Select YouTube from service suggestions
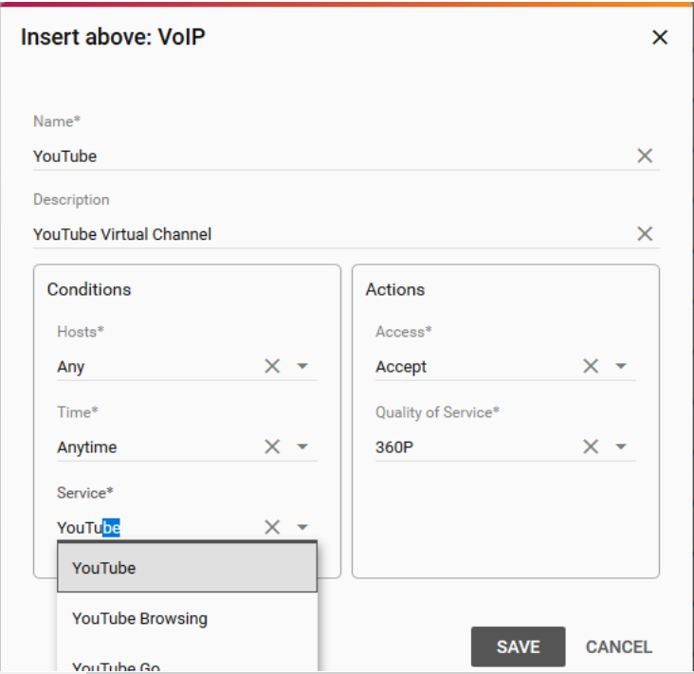The width and height of the screenshot is (694, 674). [187, 568]
